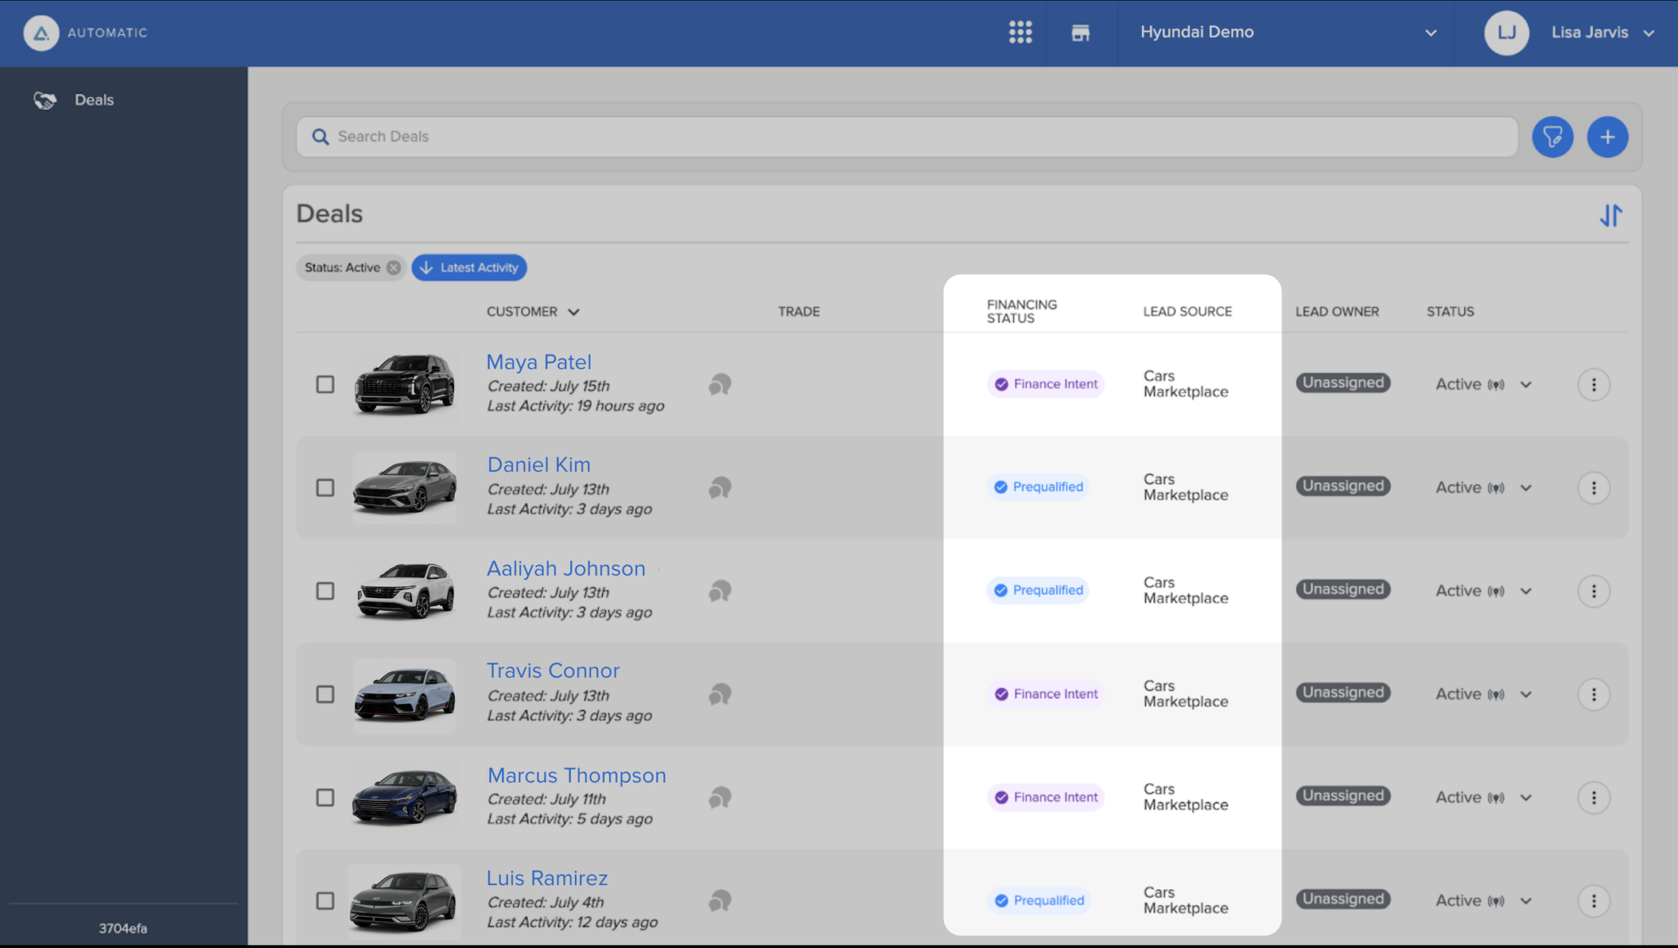Expand Active status dropdown for Maya Patel
Image resolution: width=1678 pixels, height=948 pixels.
click(1525, 385)
